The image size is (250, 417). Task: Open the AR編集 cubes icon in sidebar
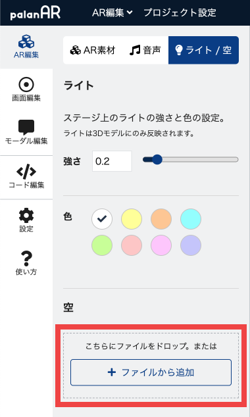[26, 41]
